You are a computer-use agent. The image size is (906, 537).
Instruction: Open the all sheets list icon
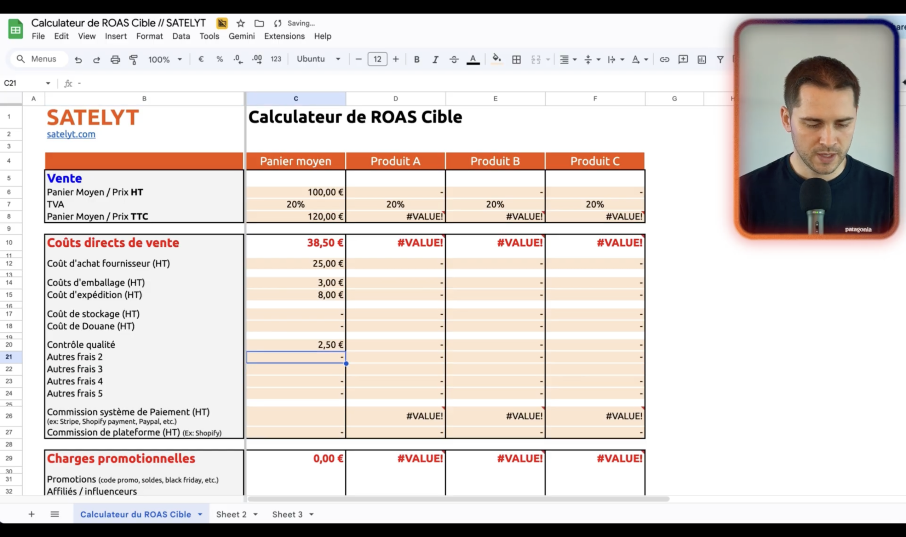(x=55, y=514)
